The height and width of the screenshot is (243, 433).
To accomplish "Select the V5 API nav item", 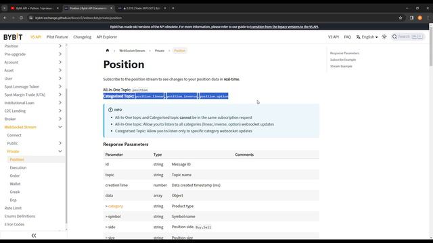I will [x=36, y=37].
